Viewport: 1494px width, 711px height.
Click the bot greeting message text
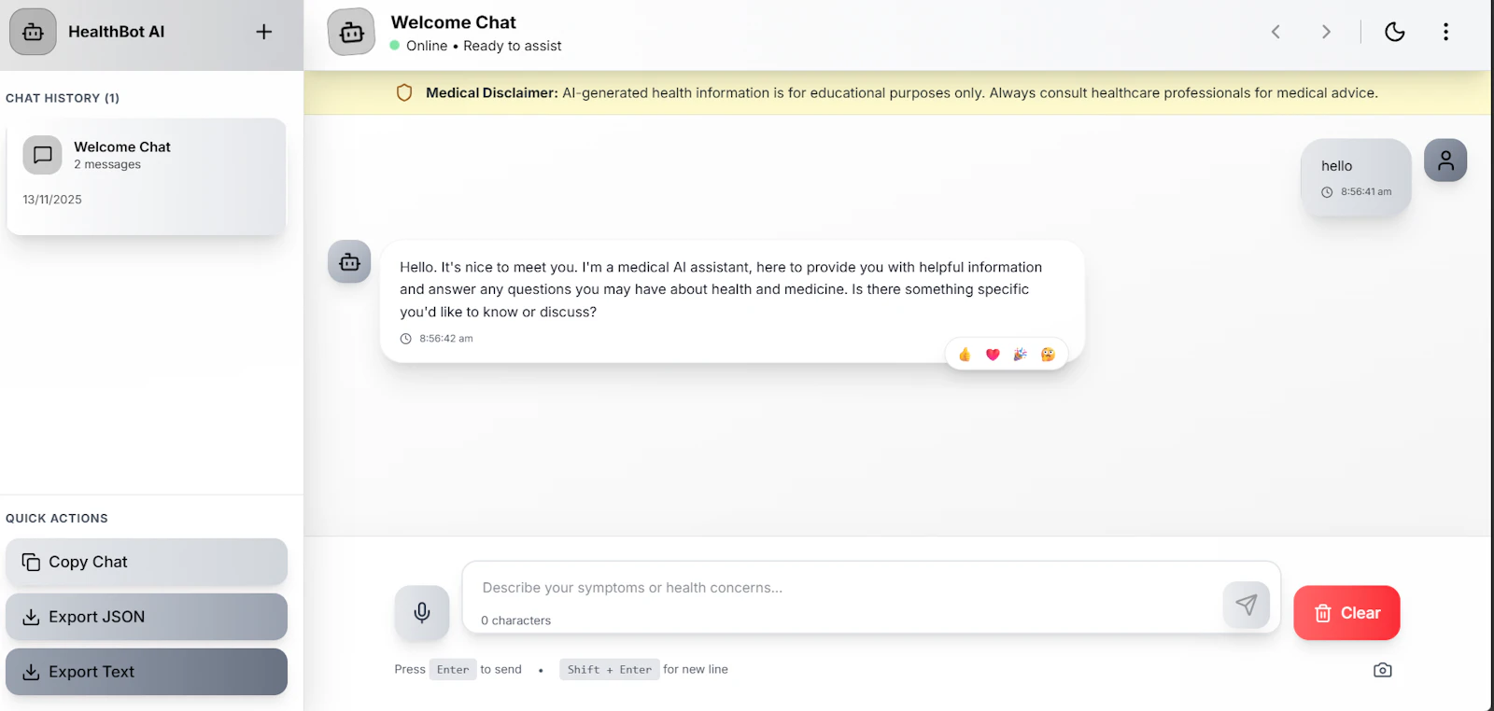point(721,289)
